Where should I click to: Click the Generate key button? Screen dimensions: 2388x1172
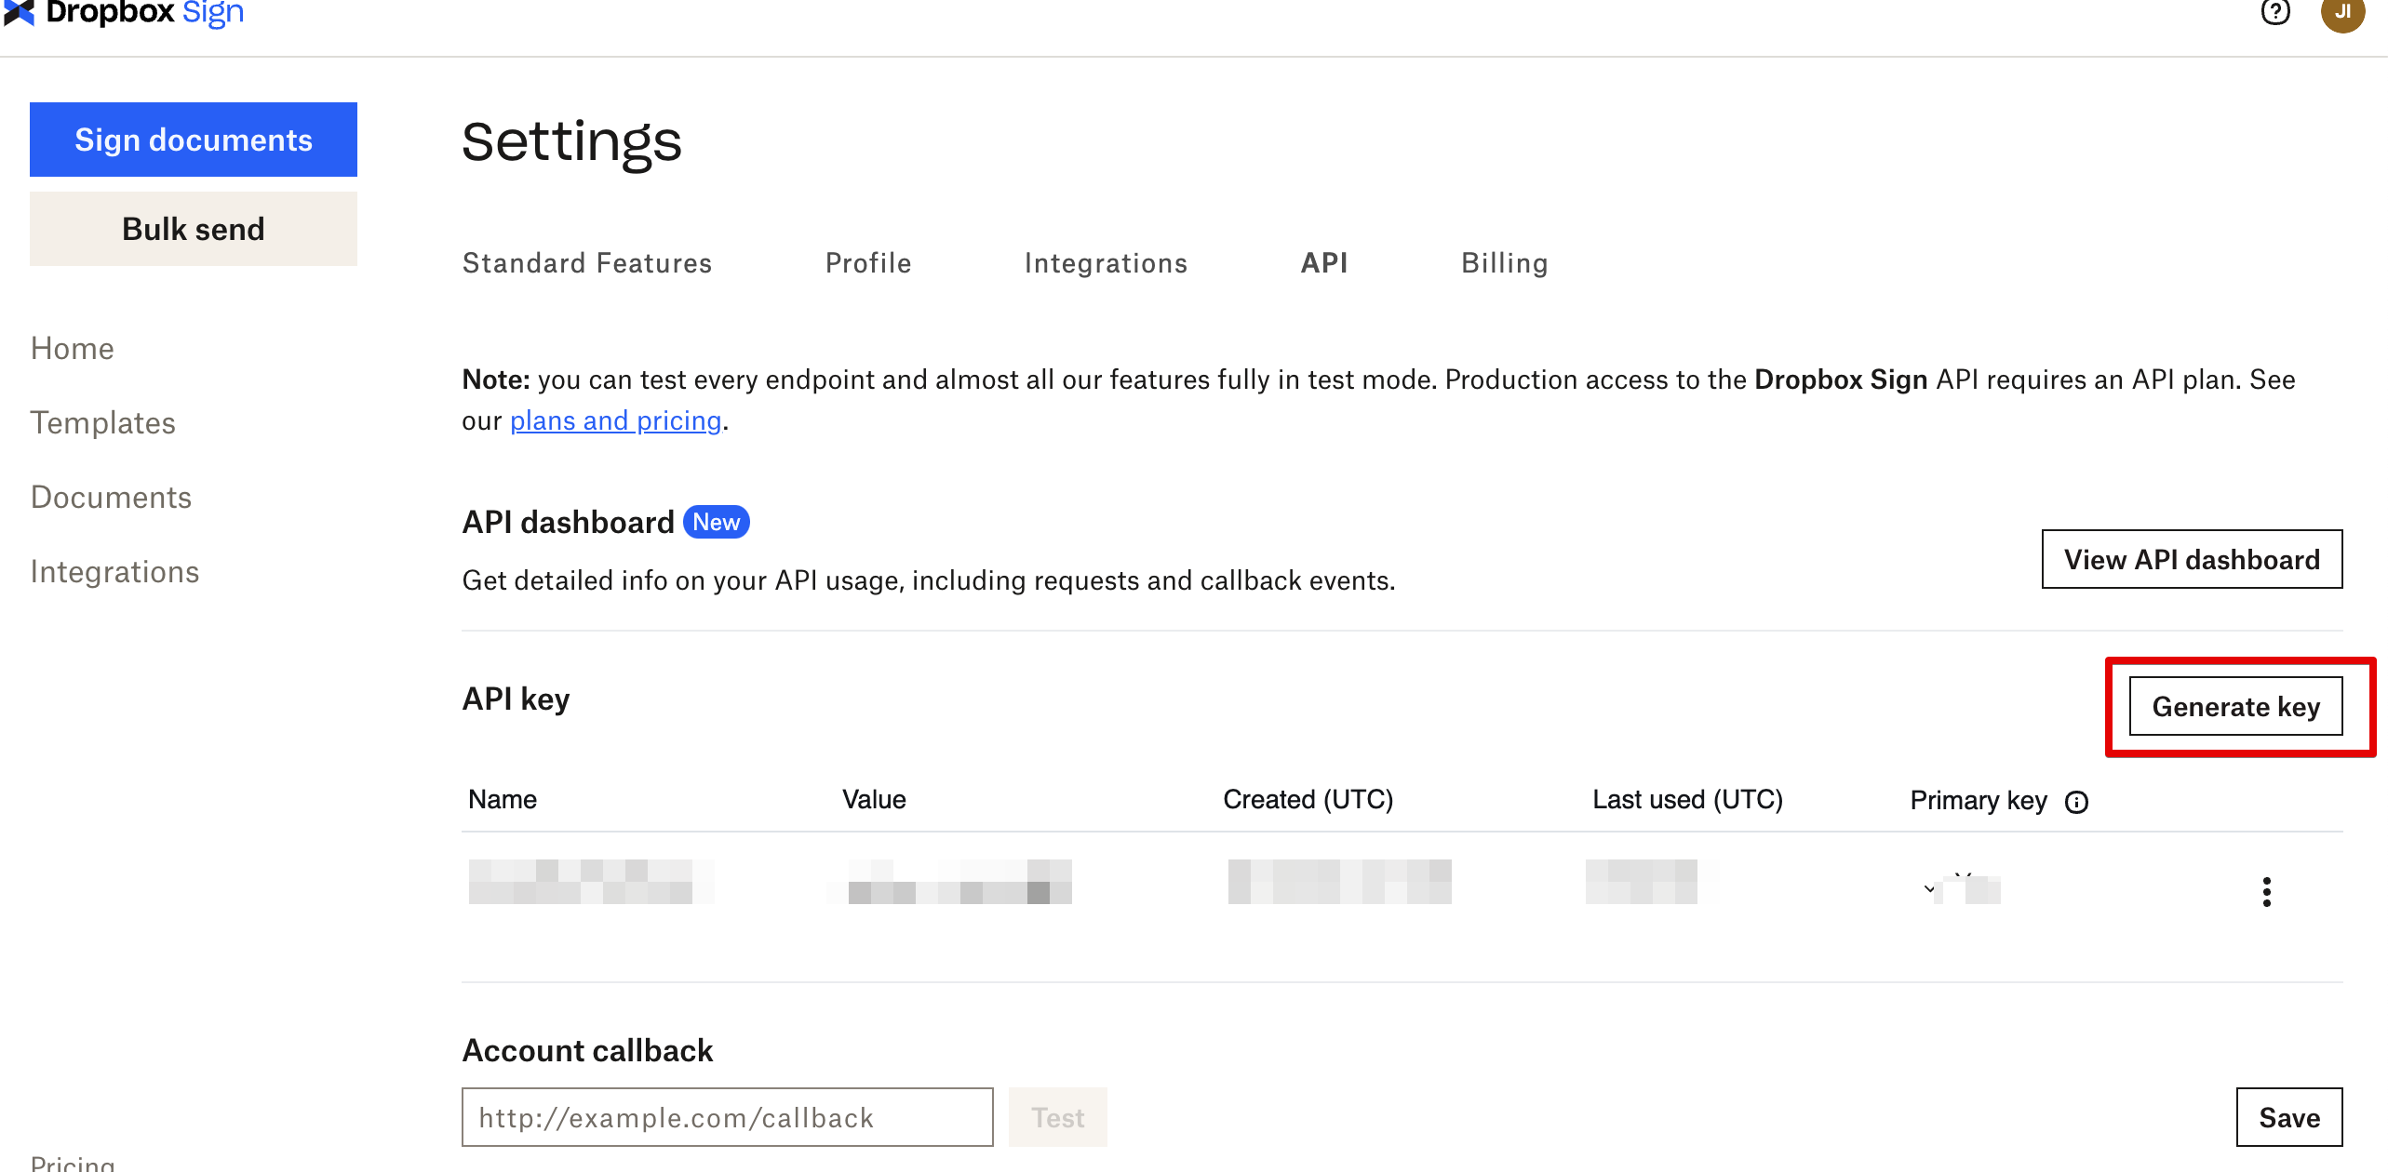coord(2235,707)
